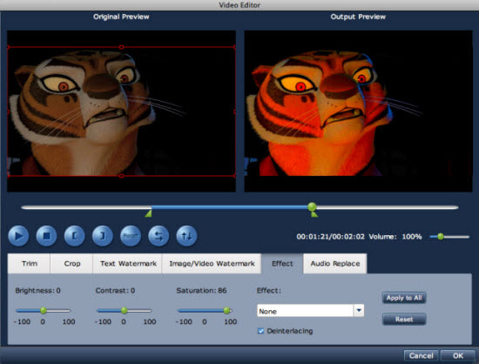The height and width of the screenshot is (364, 479).
Task: Click the Original Preview video image
Action: 121,111
